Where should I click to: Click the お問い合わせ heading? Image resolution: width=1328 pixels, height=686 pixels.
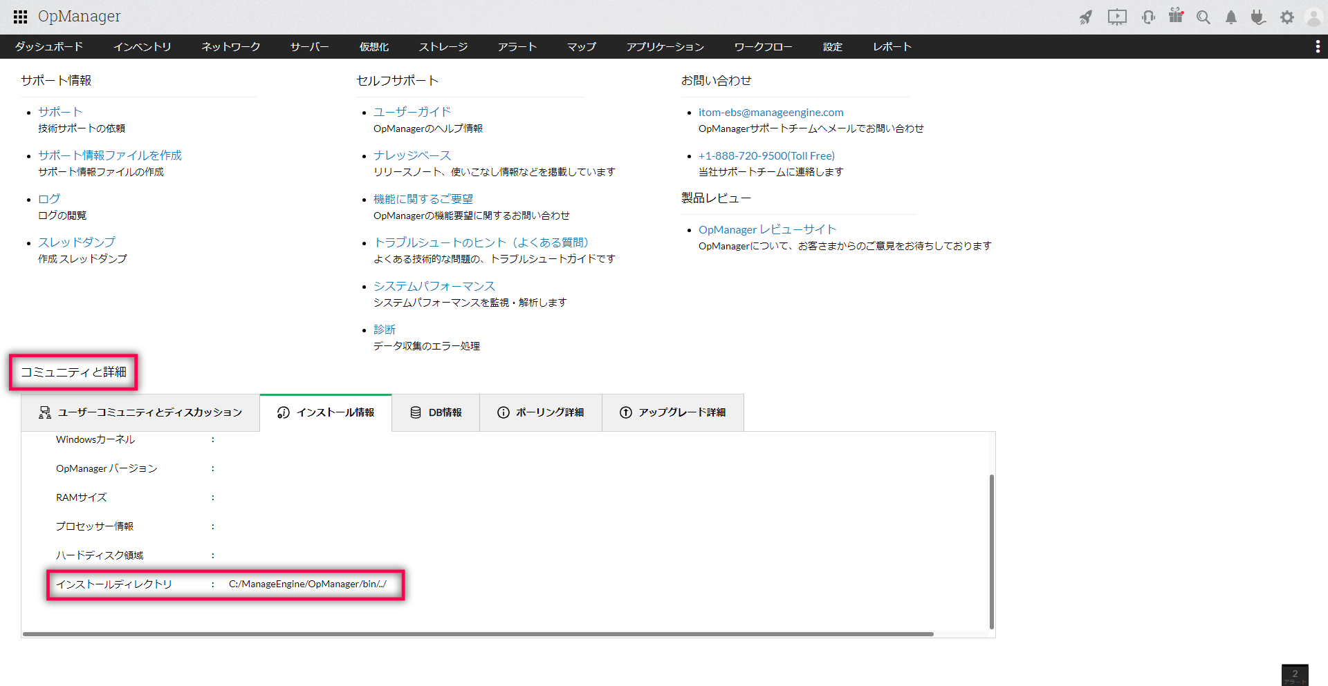click(x=717, y=81)
